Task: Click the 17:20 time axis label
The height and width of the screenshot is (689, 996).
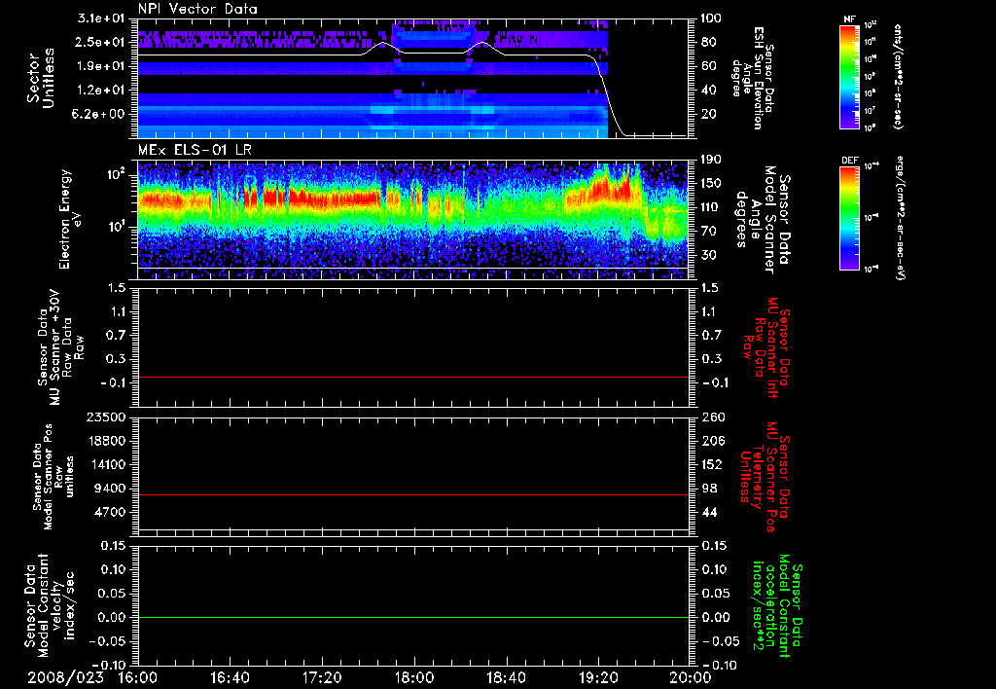Action: 322,675
